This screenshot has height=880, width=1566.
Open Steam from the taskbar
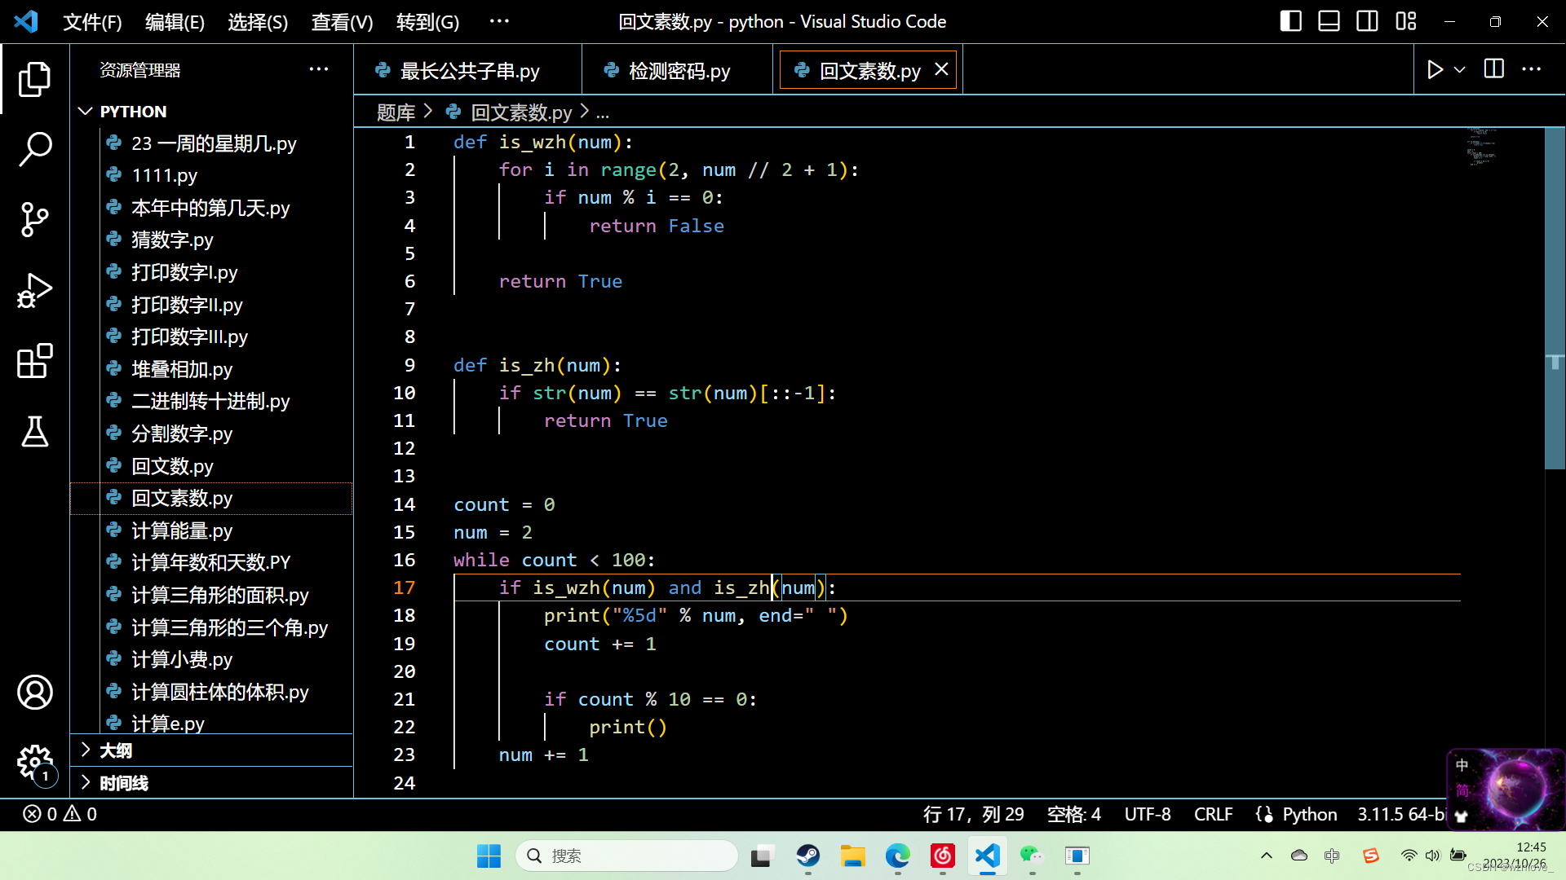[808, 856]
